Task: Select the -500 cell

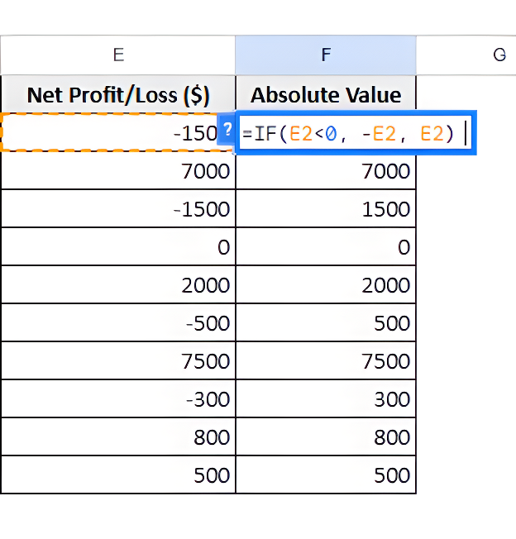Action: click(118, 322)
